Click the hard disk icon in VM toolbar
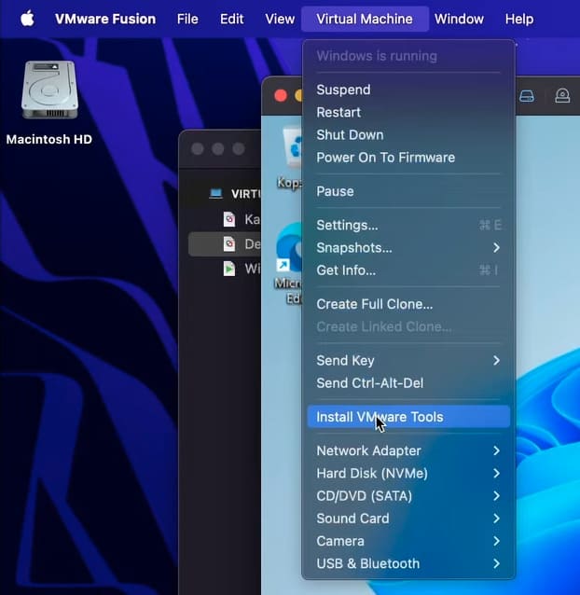The width and height of the screenshot is (580, 595). (x=527, y=95)
